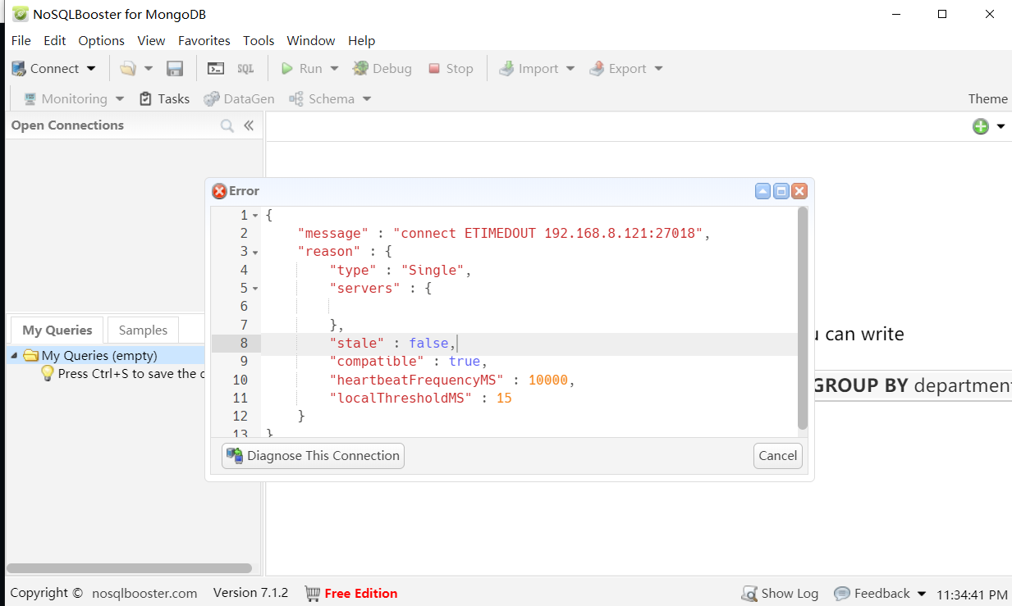Expand the Export dropdown arrow
The width and height of the screenshot is (1012, 606).
click(x=658, y=69)
